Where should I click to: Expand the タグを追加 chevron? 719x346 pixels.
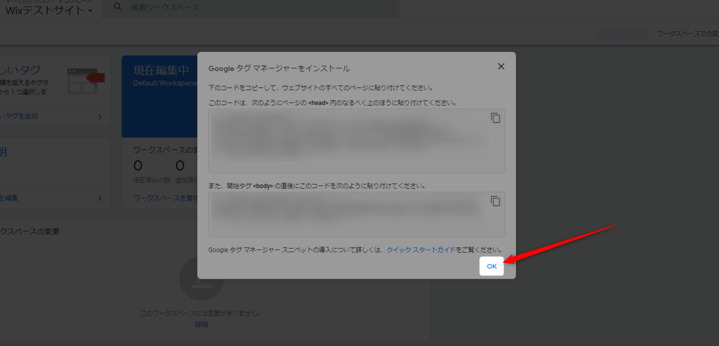pos(100,117)
